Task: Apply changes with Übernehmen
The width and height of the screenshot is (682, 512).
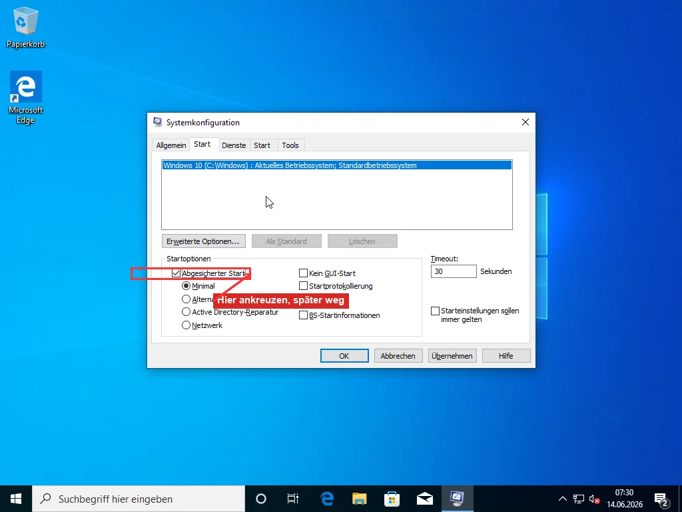Action: coord(452,356)
